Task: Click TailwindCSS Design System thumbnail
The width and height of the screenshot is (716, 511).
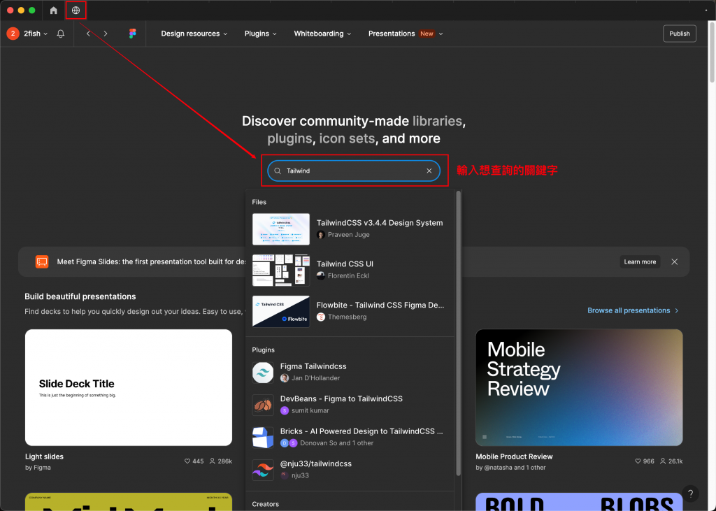Action: pyautogui.click(x=281, y=229)
